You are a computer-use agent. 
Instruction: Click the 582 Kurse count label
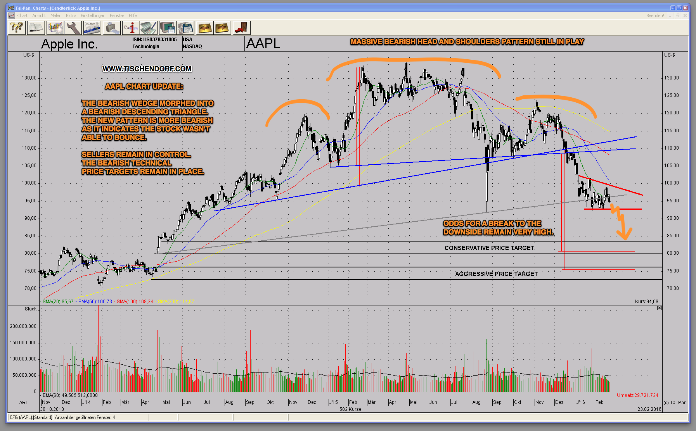tap(350, 409)
